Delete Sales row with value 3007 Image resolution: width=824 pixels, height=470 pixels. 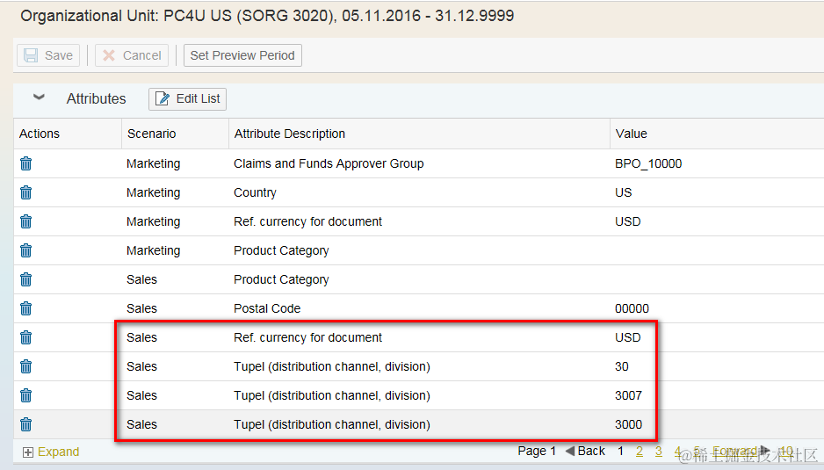[x=26, y=395]
